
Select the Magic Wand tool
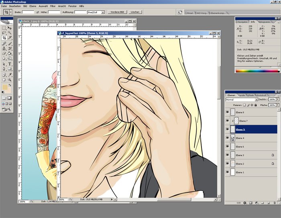pyautogui.click(x=10, y=33)
